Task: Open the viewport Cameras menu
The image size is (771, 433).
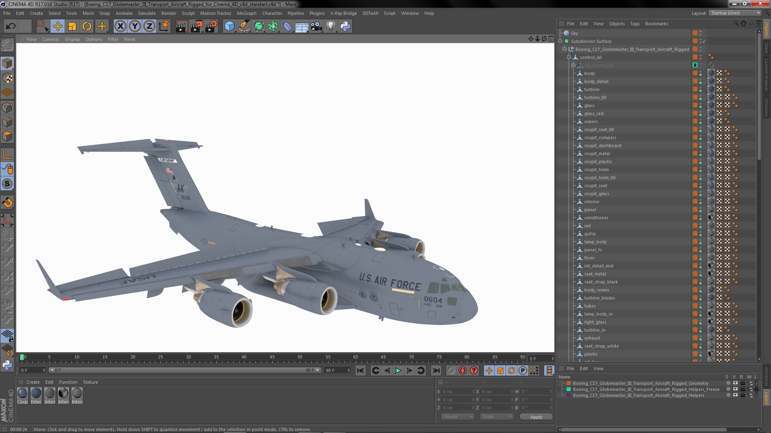Action: [51, 39]
